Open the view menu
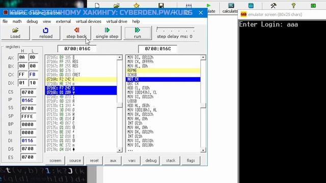 pyautogui.click(x=47, y=21)
